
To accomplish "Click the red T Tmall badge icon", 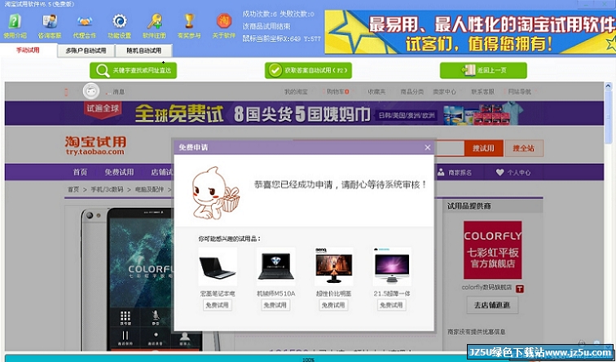I will (519, 289).
